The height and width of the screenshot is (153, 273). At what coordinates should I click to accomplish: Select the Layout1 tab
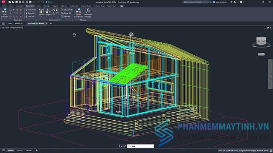click(20, 150)
